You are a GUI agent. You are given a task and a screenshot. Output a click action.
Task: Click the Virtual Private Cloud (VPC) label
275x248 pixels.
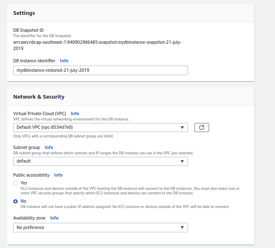[x=40, y=113]
